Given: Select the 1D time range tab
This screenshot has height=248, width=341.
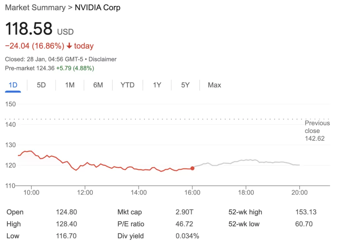Looking at the screenshot, I should point(13,85).
